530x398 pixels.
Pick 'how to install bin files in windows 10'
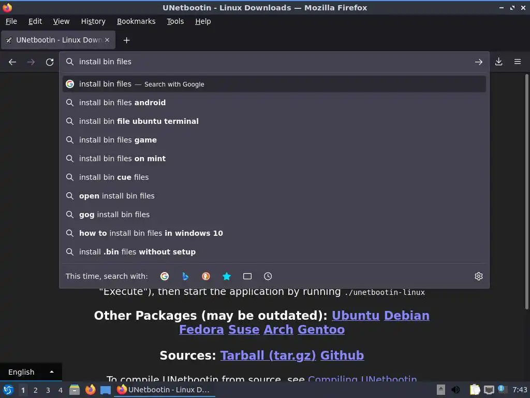(x=274, y=233)
